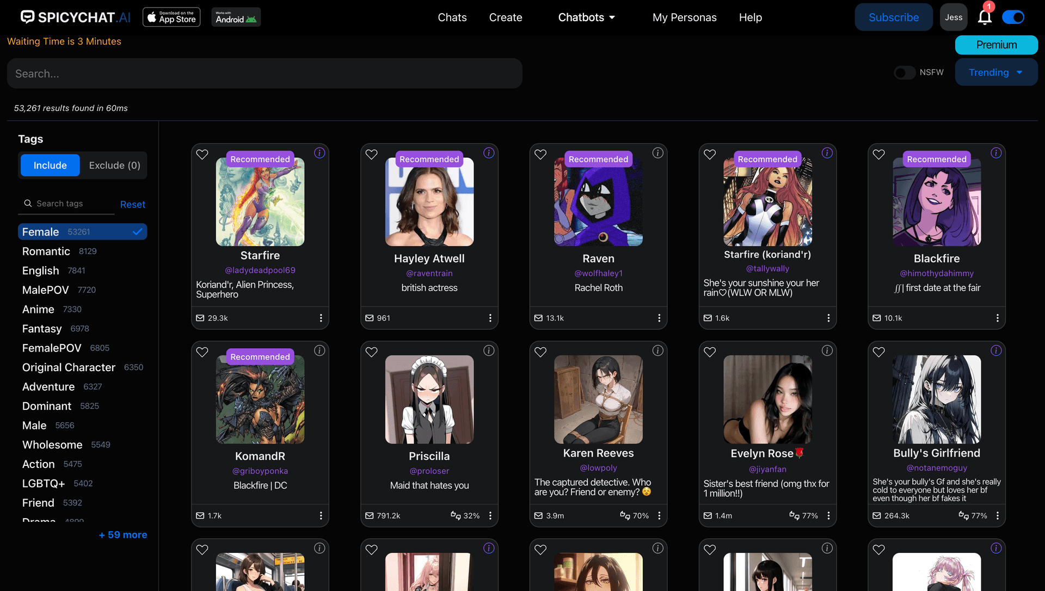Click the SpicyChat.AI logo
1045x591 pixels.
coord(76,17)
